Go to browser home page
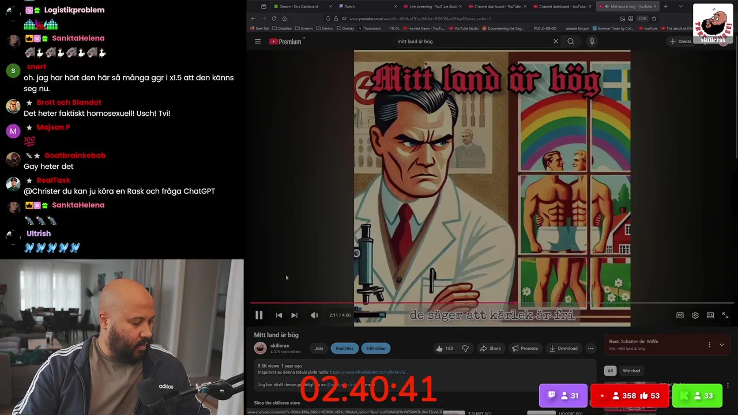The height and width of the screenshot is (415, 738). point(284,18)
